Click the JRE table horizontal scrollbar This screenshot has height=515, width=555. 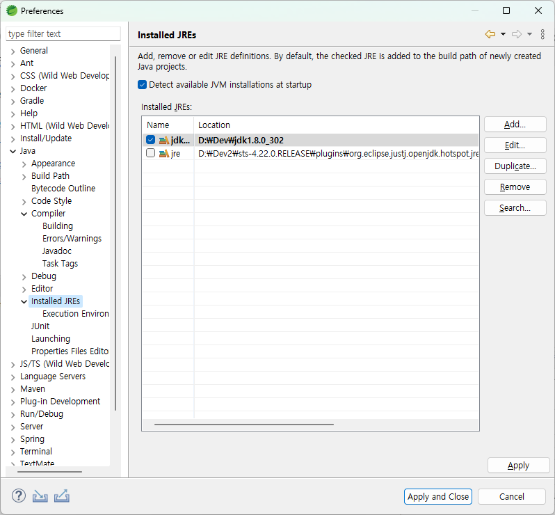pos(244,425)
